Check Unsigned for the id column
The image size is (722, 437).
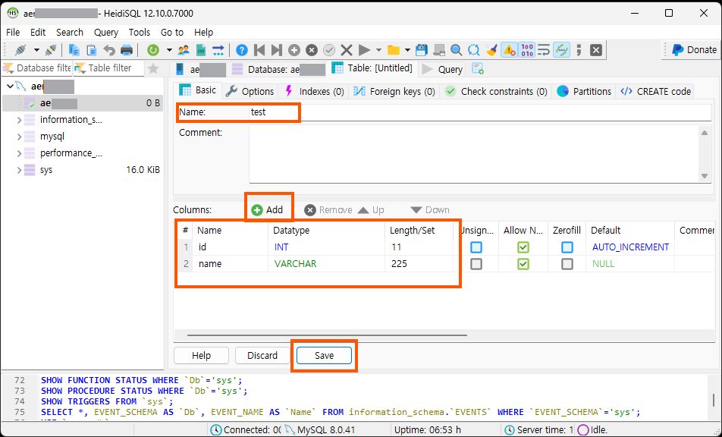(476, 247)
